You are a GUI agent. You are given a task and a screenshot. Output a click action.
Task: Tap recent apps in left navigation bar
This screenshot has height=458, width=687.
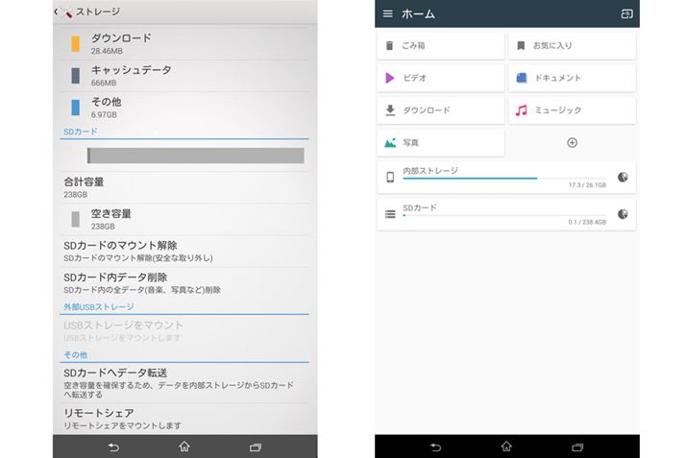click(x=256, y=447)
